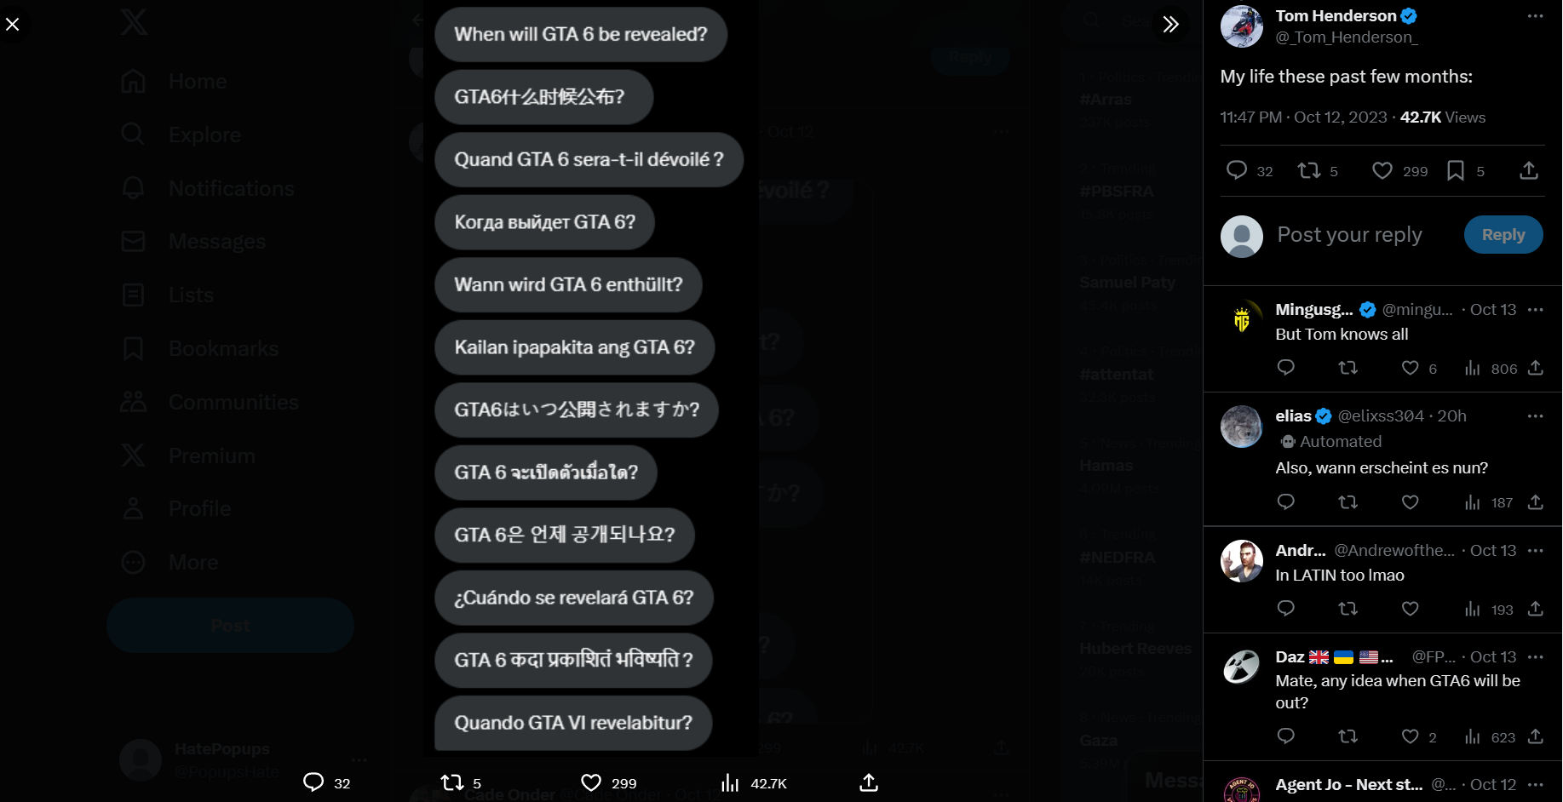The width and height of the screenshot is (1563, 802).
Task: Like the Mingusg reply But Tom knows all
Action: (x=1410, y=368)
